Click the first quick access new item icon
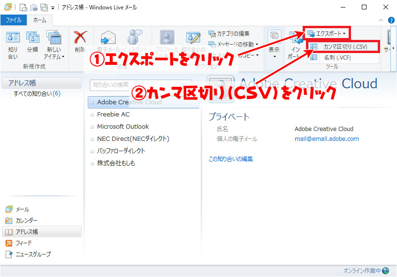 click(23, 8)
